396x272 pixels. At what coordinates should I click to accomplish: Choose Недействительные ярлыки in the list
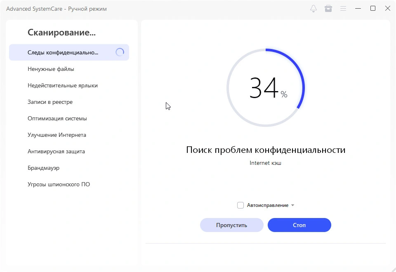(x=63, y=85)
